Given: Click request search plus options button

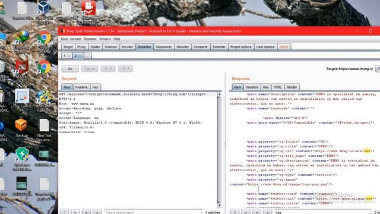Looking at the screenshot, I should point(86,212).
